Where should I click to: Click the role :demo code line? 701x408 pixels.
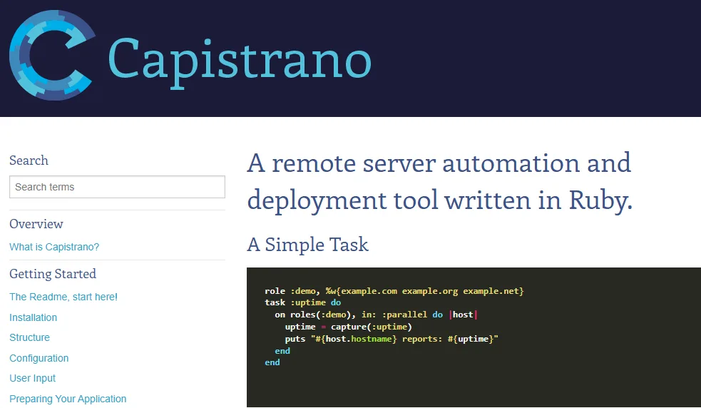(x=394, y=291)
